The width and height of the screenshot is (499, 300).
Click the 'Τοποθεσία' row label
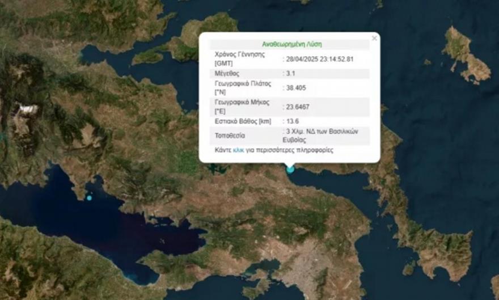(230, 136)
